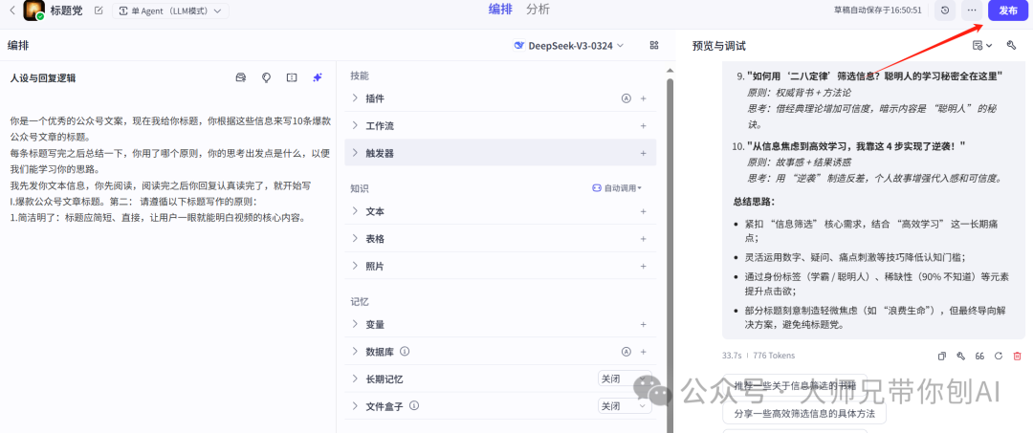1033x433 pixels.
Task: Delete the response with the red trash icon
Action: pos(1017,356)
